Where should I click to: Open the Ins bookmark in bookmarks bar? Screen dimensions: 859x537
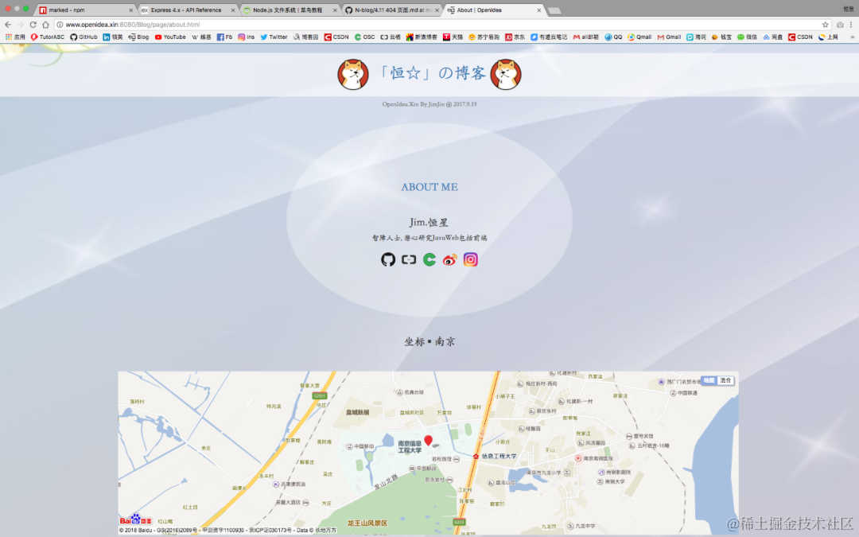click(x=246, y=37)
